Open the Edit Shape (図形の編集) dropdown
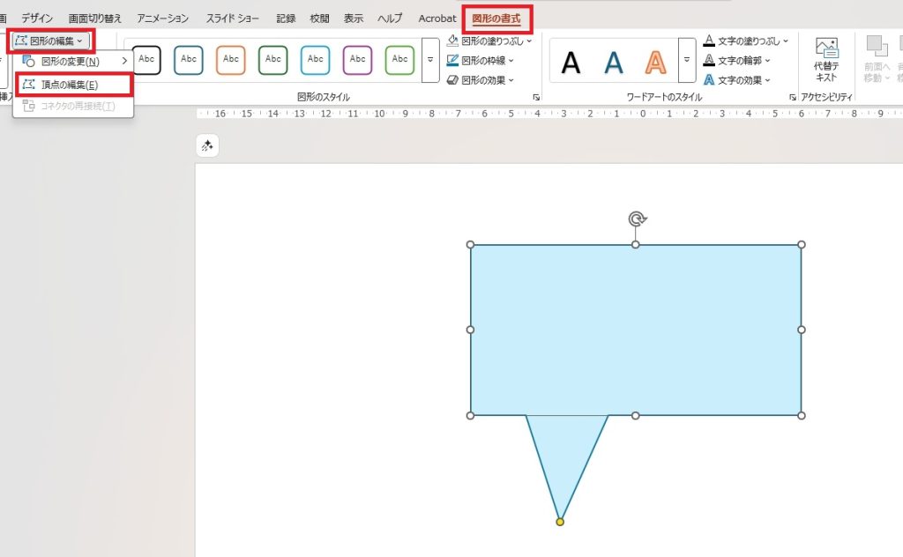Image resolution: width=903 pixels, height=557 pixels. click(50, 41)
